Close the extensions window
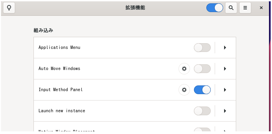272x134 pixels. pyautogui.click(x=261, y=8)
